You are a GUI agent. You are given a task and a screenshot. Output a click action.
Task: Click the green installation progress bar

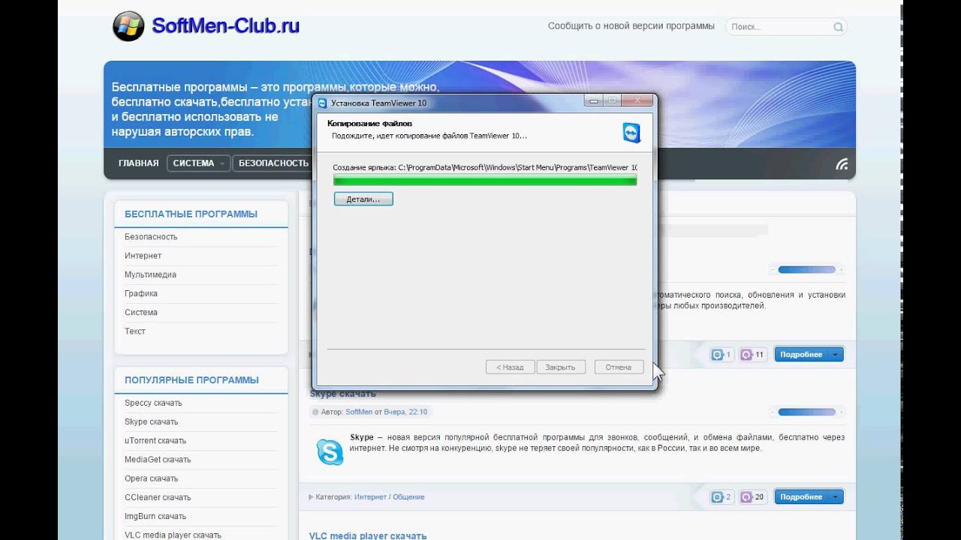(485, 180)
